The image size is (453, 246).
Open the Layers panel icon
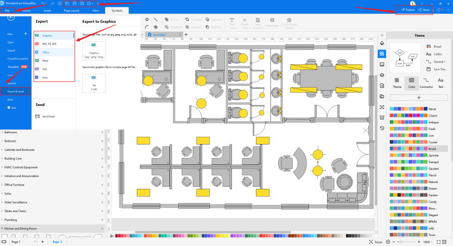coord(382,75)
